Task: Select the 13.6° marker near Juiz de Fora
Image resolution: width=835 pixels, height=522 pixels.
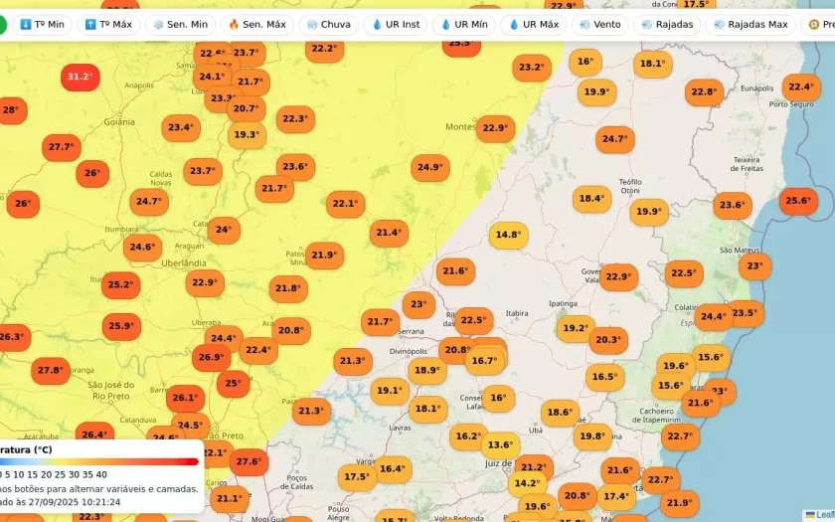Action: [500, 445]
